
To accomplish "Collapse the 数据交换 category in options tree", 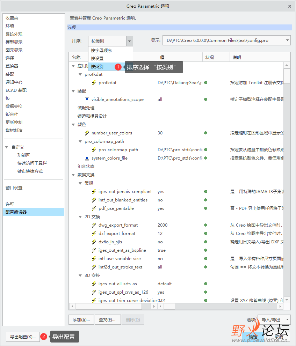I will pos(73,175).
